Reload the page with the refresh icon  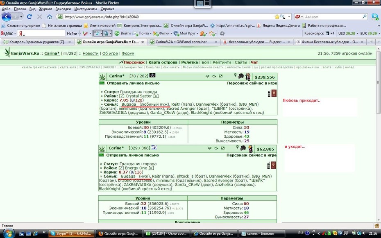[29, 17]
